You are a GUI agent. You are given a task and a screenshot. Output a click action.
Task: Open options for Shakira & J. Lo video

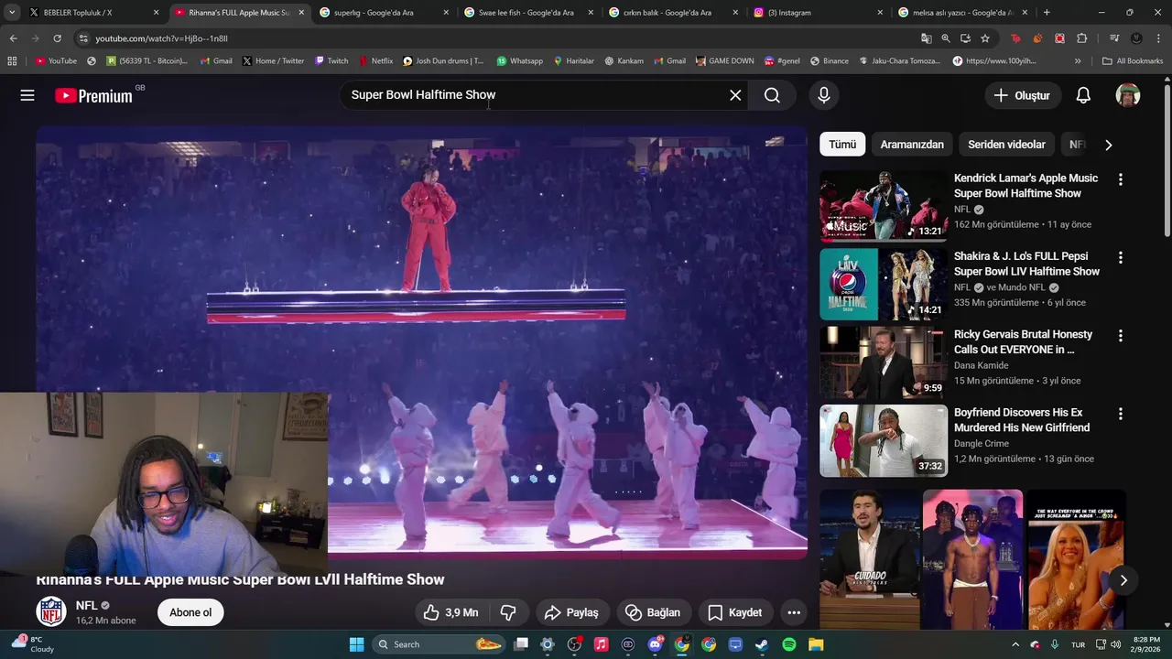coord(1120,258)
